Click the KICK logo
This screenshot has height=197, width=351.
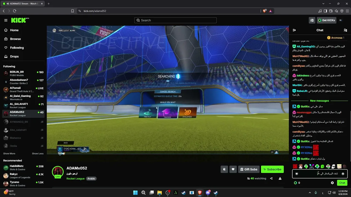click(x=20, y=20)
